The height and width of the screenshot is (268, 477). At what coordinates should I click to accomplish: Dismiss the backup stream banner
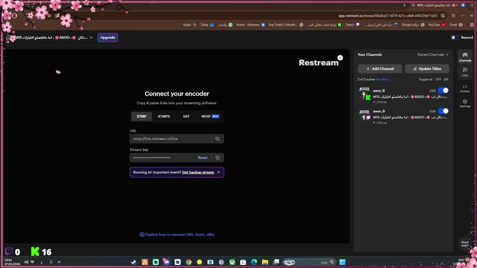point(218,172)
